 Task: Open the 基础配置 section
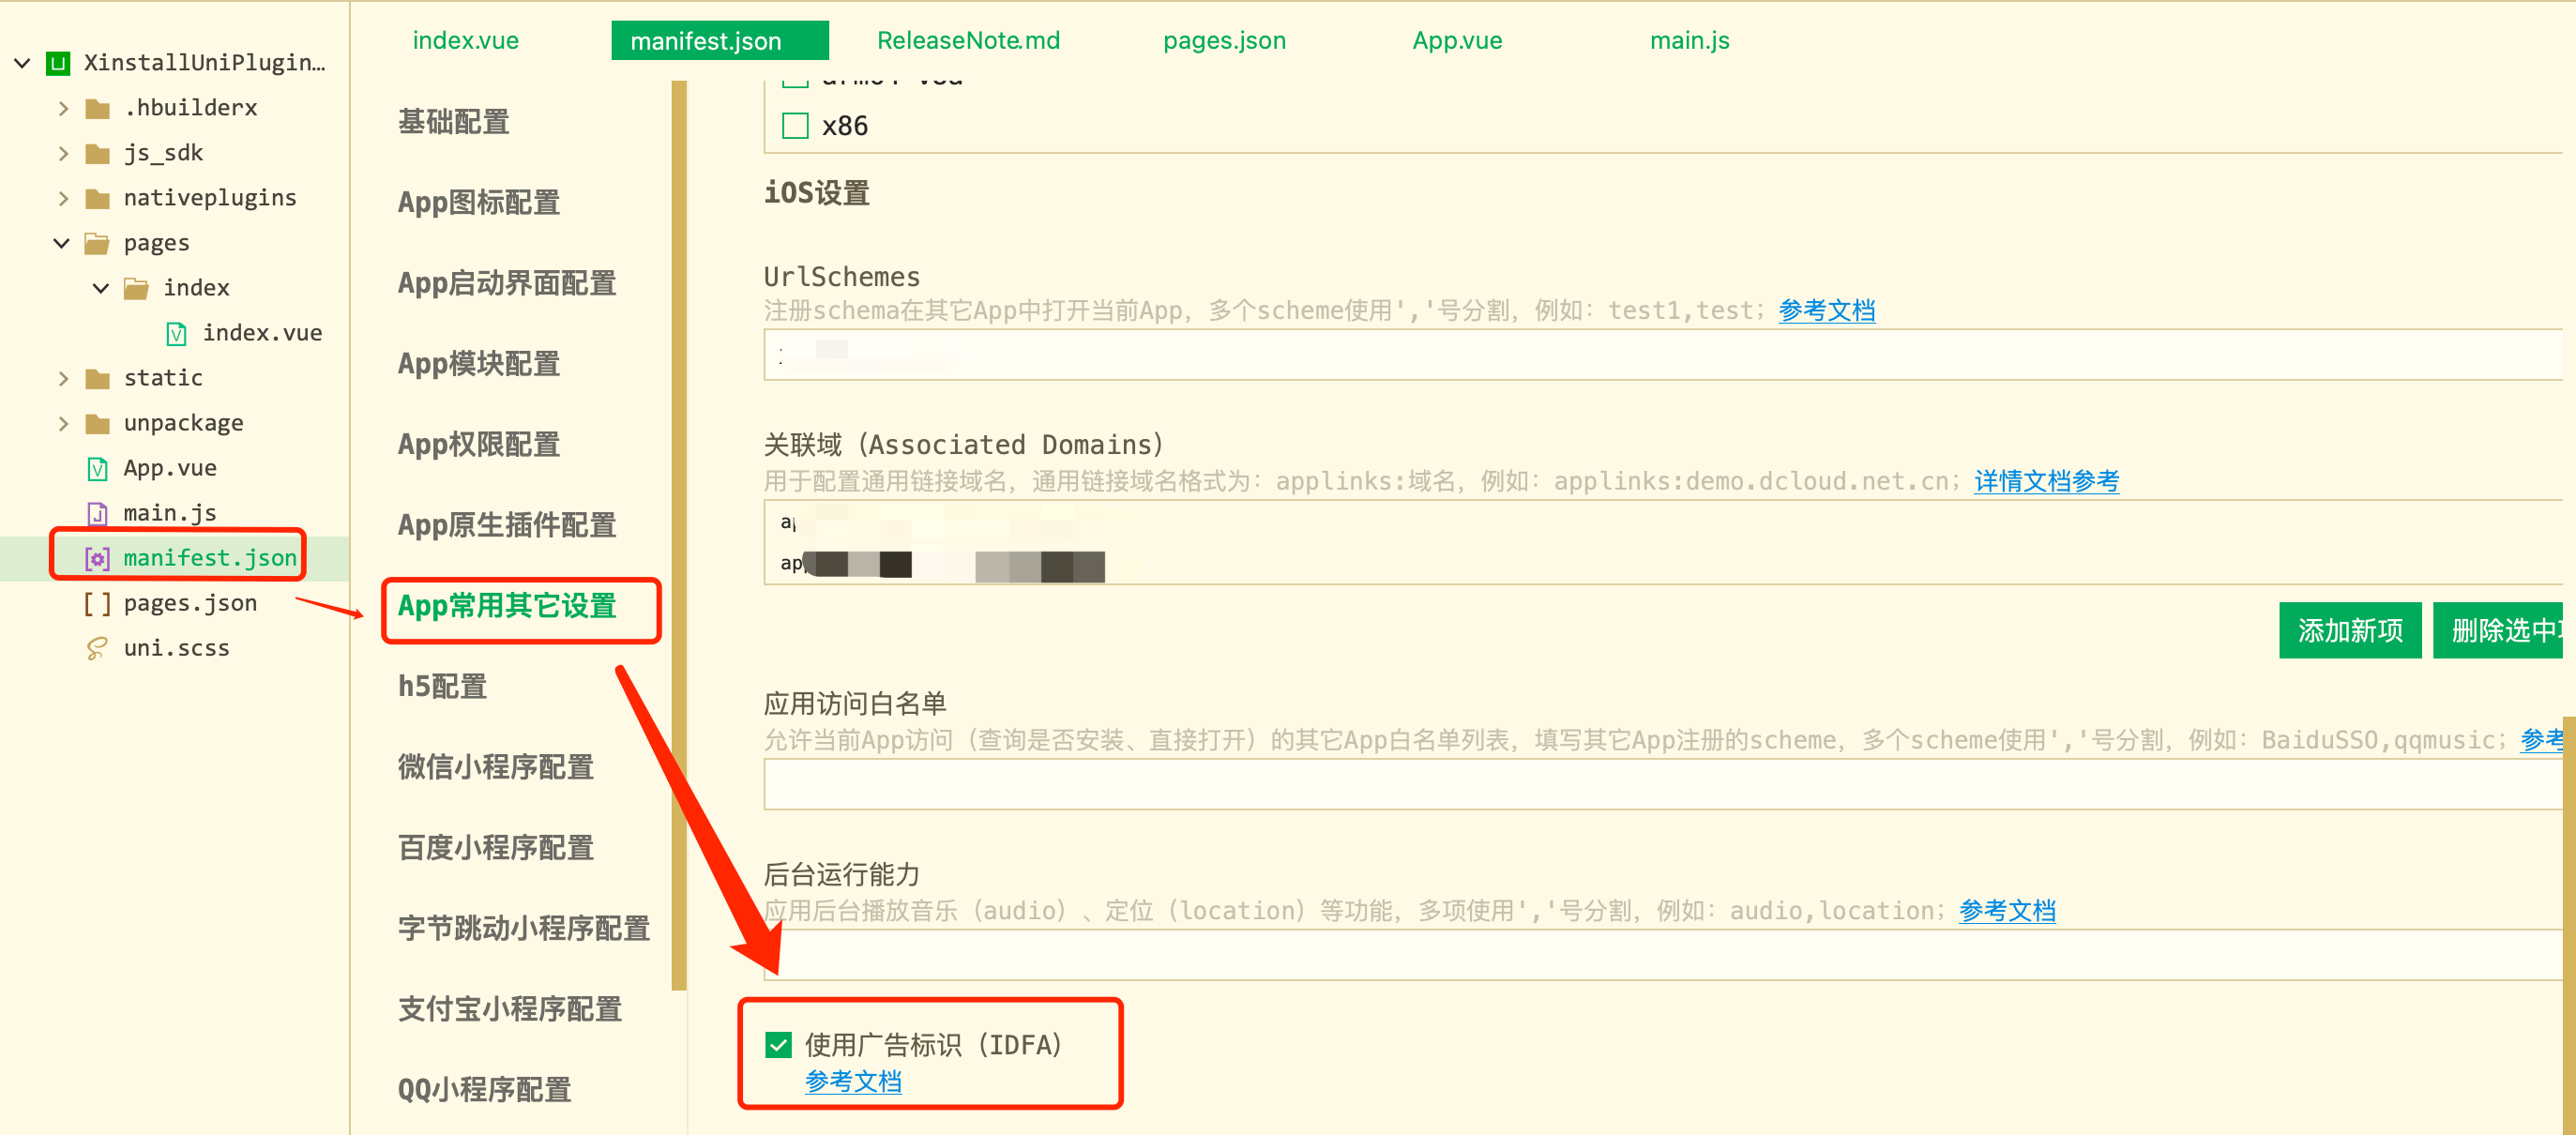click(452, 121)
